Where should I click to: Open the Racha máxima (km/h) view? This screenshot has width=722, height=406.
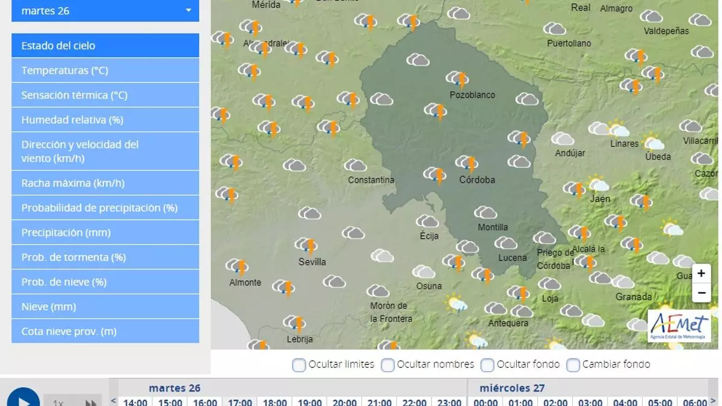pyautogui.click(x=105, y=183)
